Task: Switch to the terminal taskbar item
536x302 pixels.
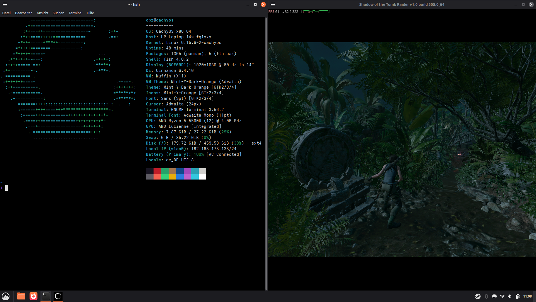Action: click(46, 296)
